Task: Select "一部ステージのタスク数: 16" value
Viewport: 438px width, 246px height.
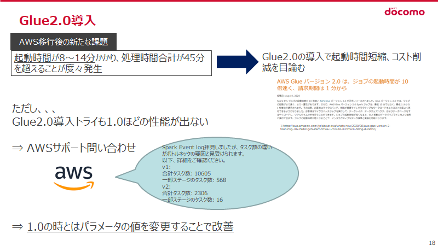Action: 192,200
